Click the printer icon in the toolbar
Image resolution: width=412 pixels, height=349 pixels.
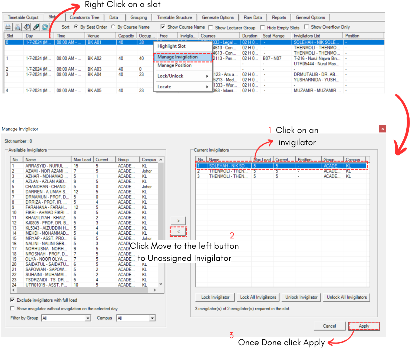[8, 27]
